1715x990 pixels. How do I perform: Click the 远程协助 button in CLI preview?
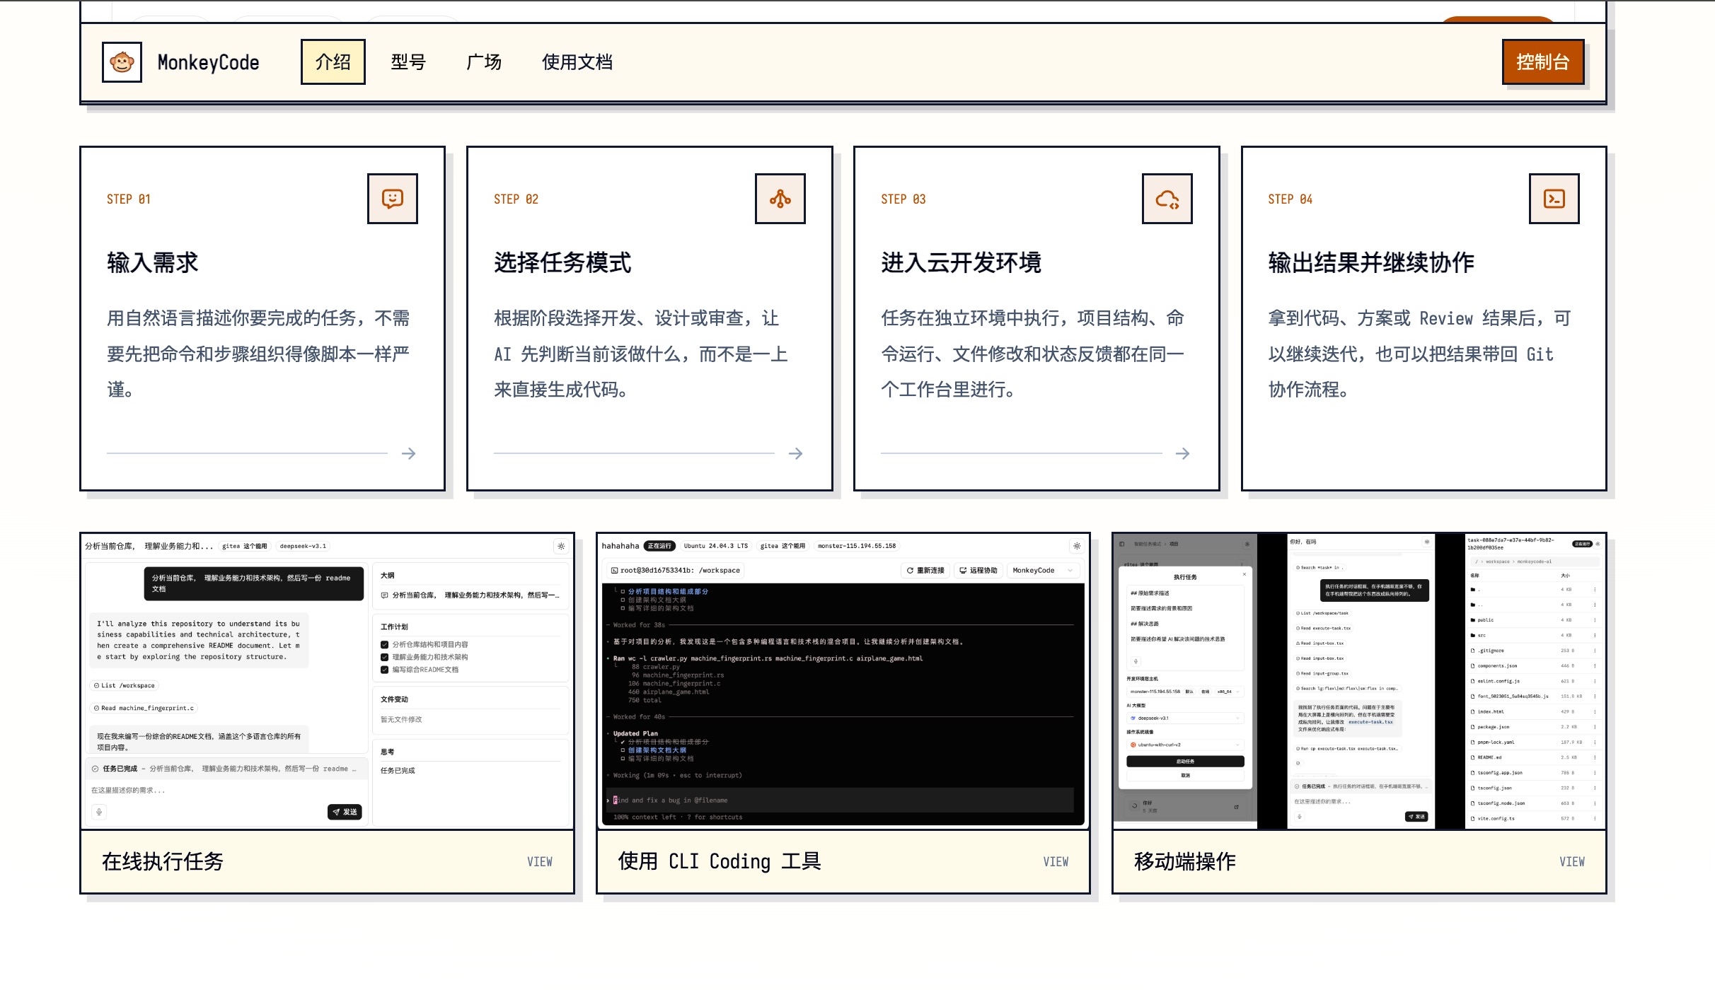tap(978, 570)
